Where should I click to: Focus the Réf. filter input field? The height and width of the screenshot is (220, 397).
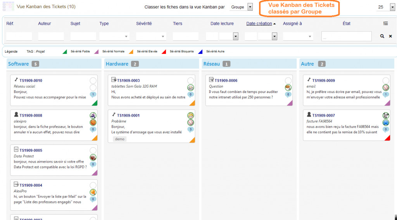point(19,36)
